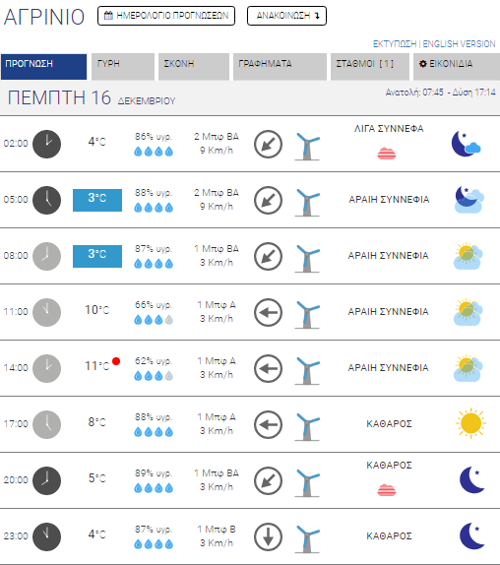Switch to the ΓΥΡΗ tab
The width and height of the screenshot is (500, 565).
click(123, 67)
